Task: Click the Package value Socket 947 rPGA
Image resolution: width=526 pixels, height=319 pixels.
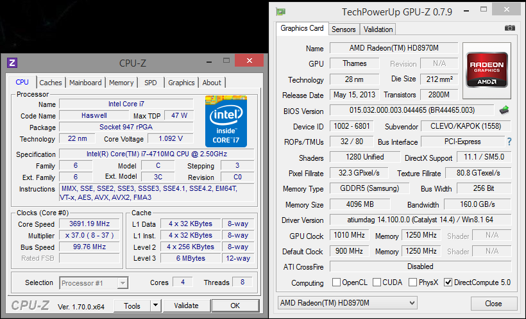Action: (x=126, y=127)
